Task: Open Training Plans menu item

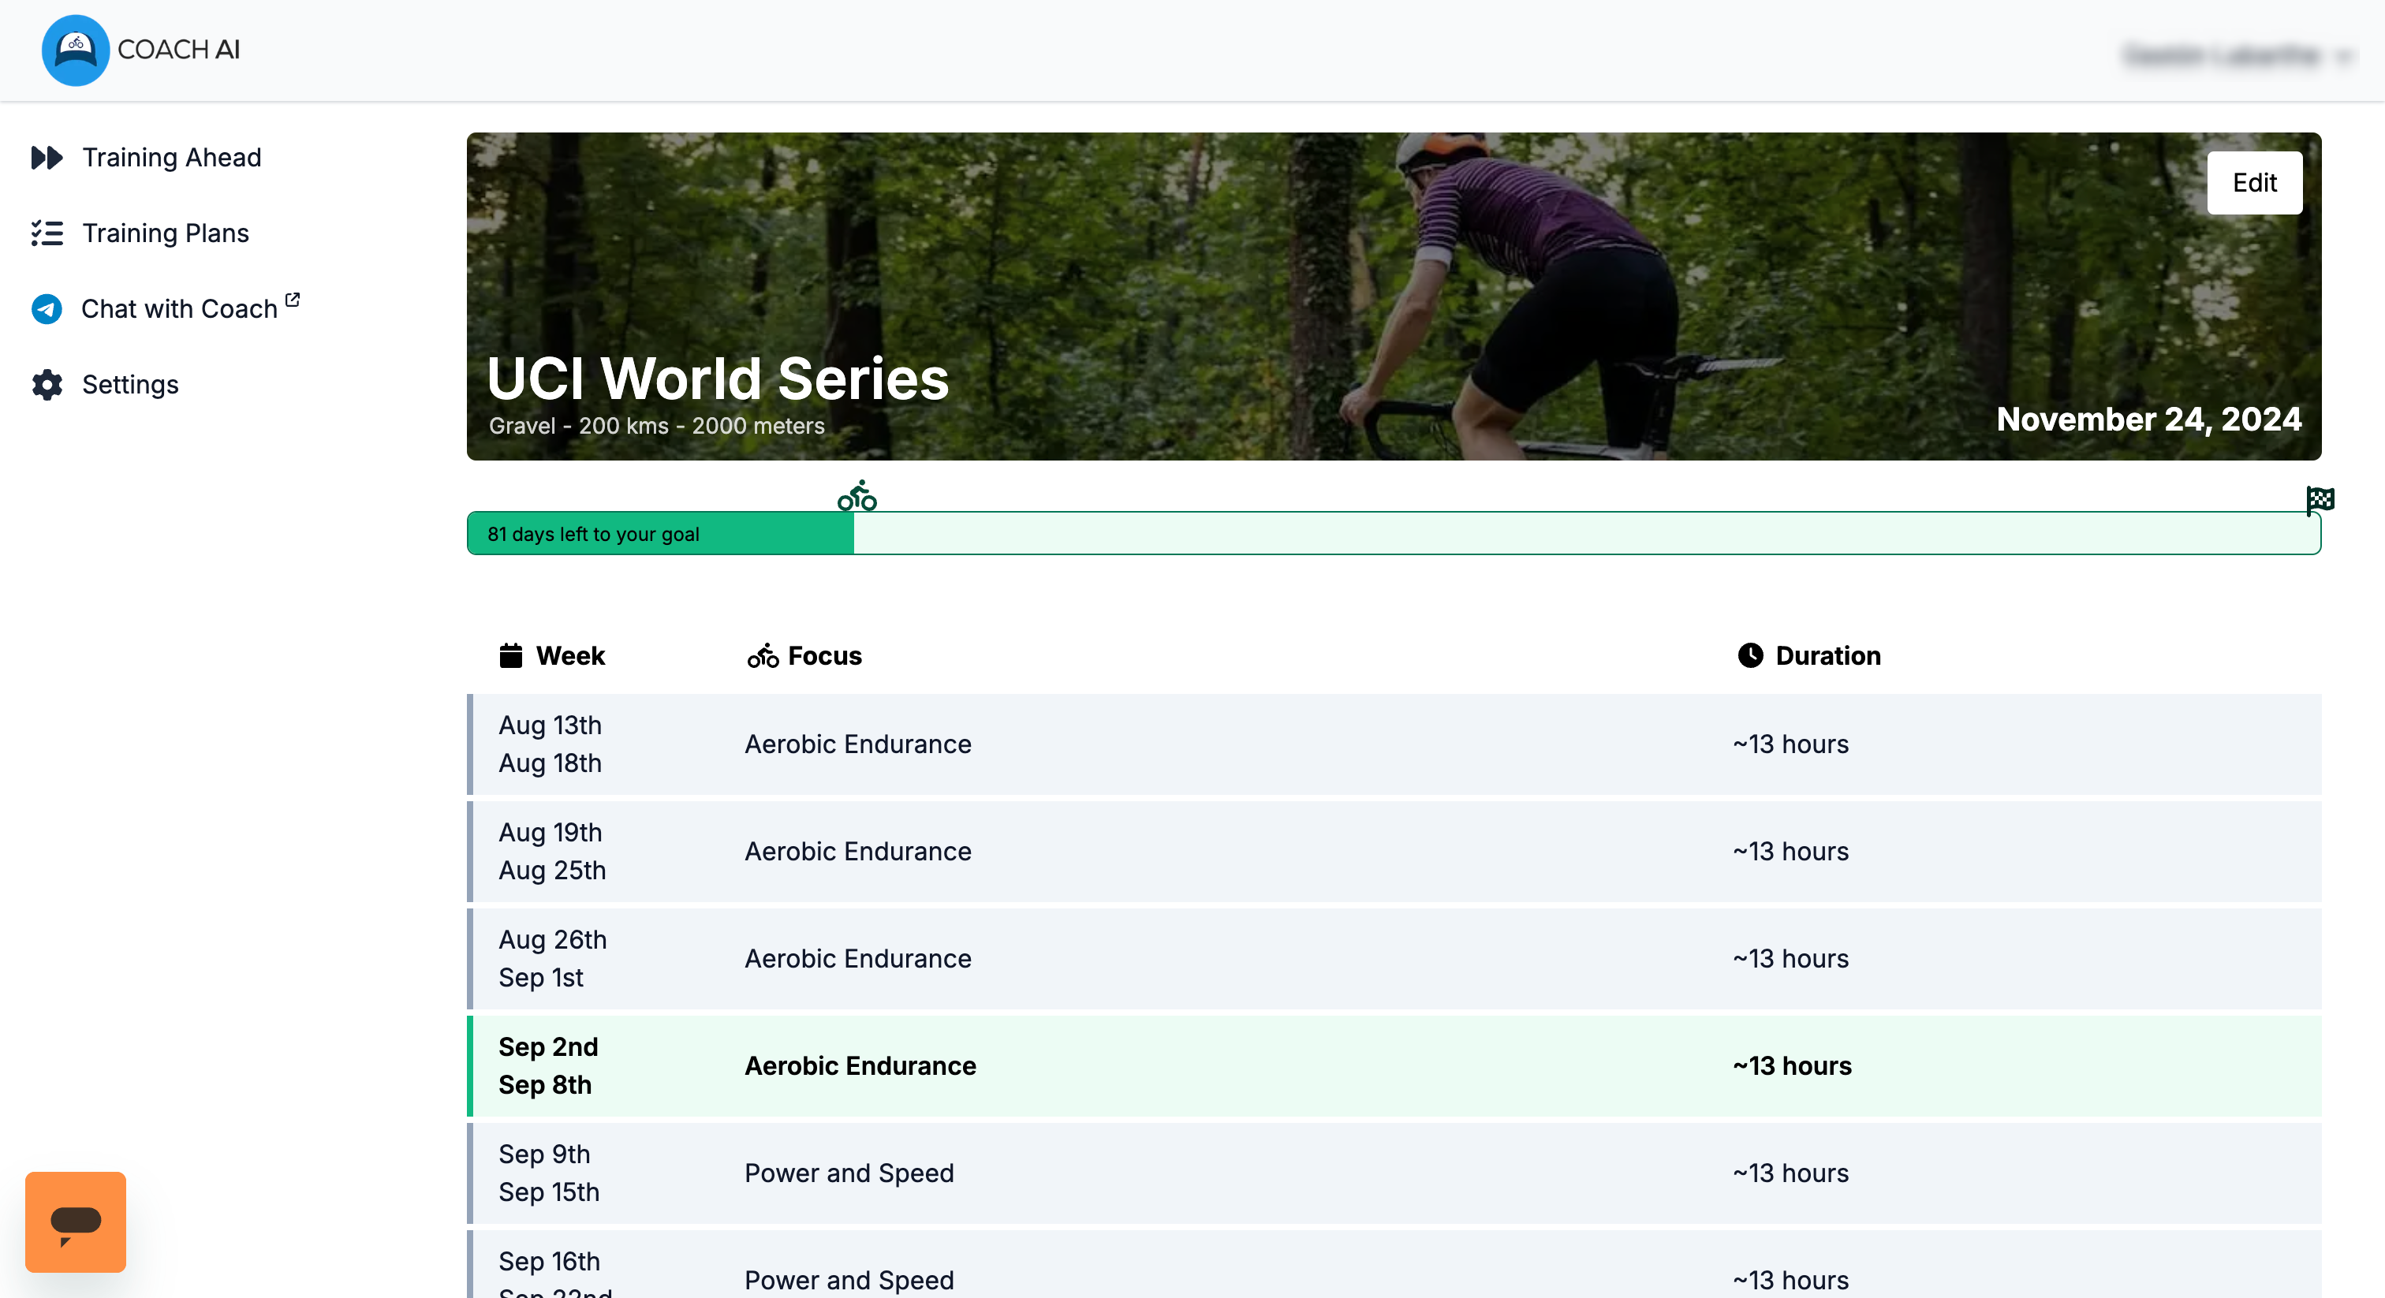Action: coord(165,233)
